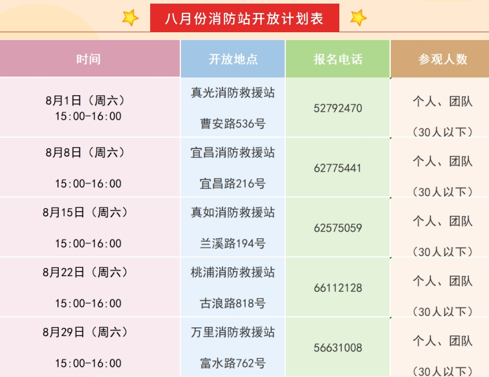Click the address 宜昌路216号

point(233,184)
